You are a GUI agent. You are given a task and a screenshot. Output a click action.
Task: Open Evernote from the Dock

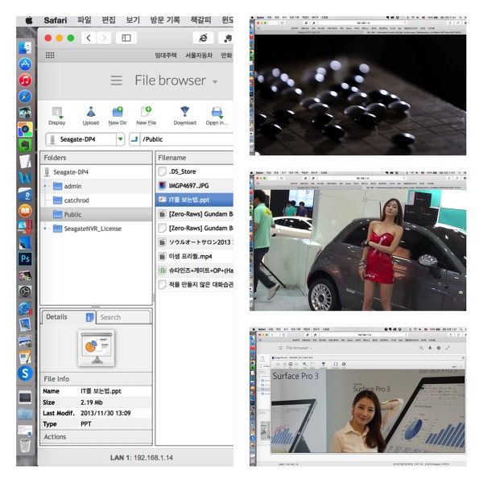click(25, 145)
